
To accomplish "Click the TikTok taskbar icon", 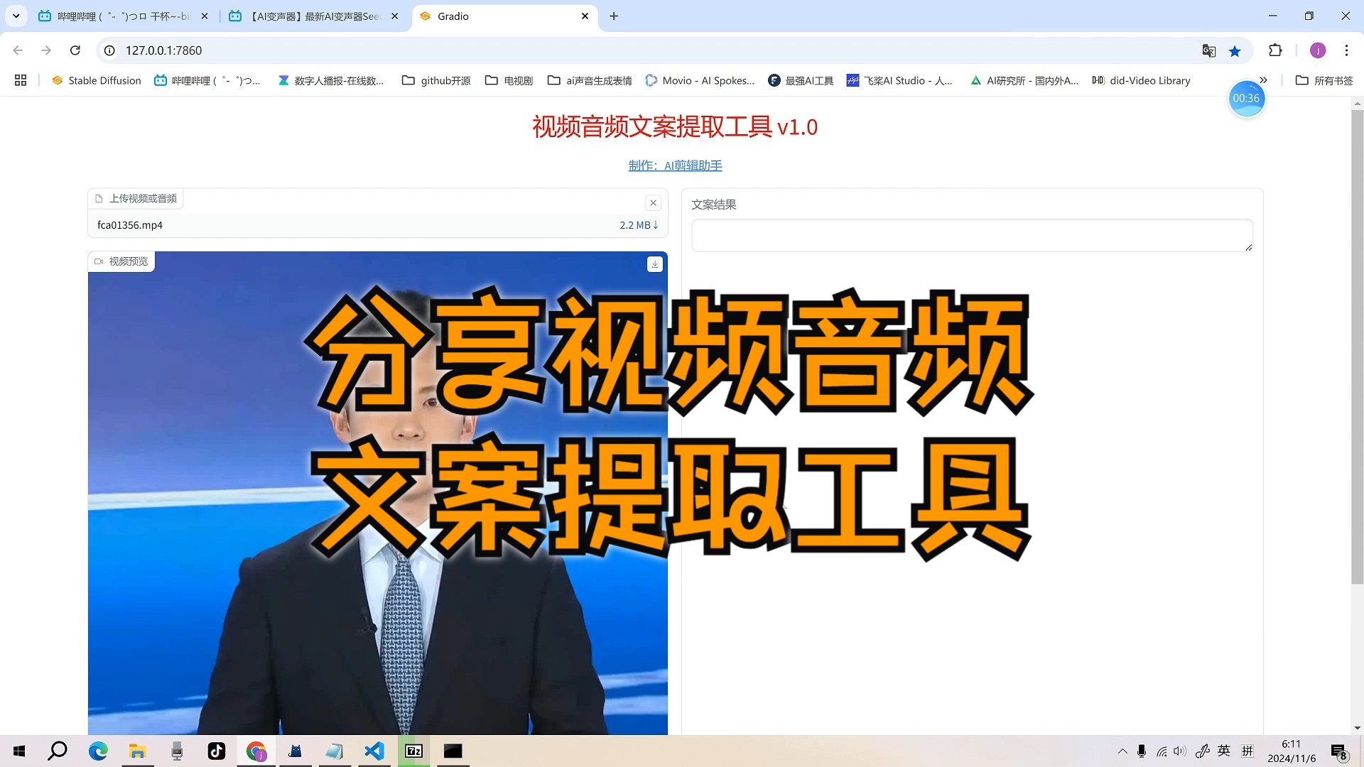I will 217,750.
